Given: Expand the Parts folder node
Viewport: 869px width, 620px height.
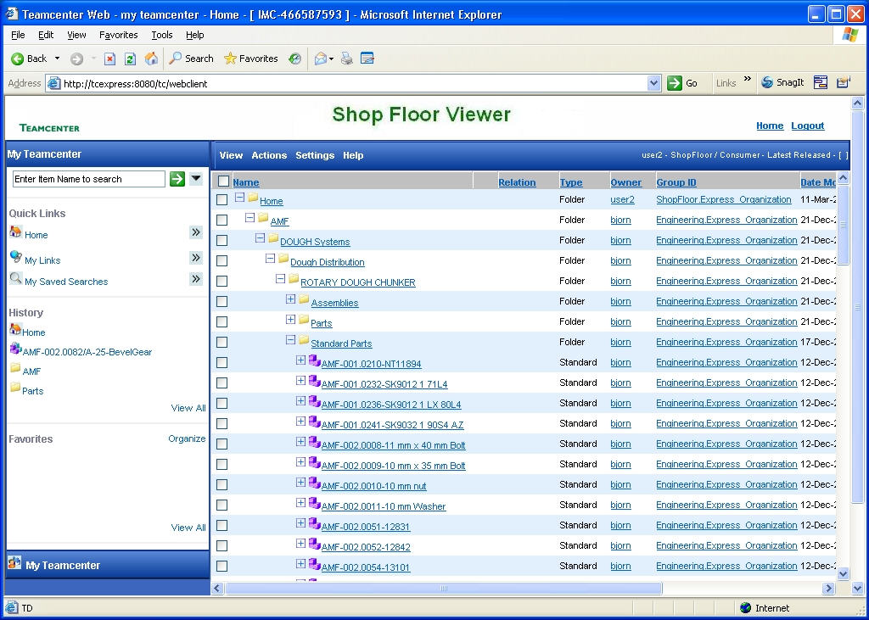Looking at the screenshot, I should click(x=290, y=319).
